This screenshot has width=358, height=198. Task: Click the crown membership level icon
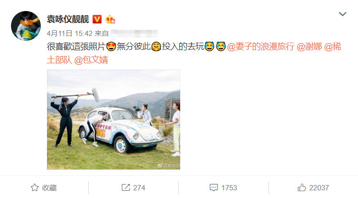pyautogui.click(x=110, y=20)
